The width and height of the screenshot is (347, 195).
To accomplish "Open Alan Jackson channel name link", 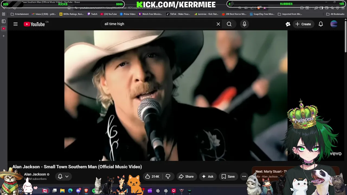I will tap(35, 174).
